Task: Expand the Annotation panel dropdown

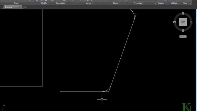Action: point(62,3)
